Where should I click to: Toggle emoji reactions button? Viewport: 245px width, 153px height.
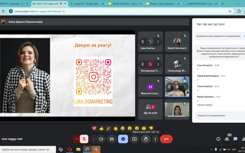pos(123,139)
